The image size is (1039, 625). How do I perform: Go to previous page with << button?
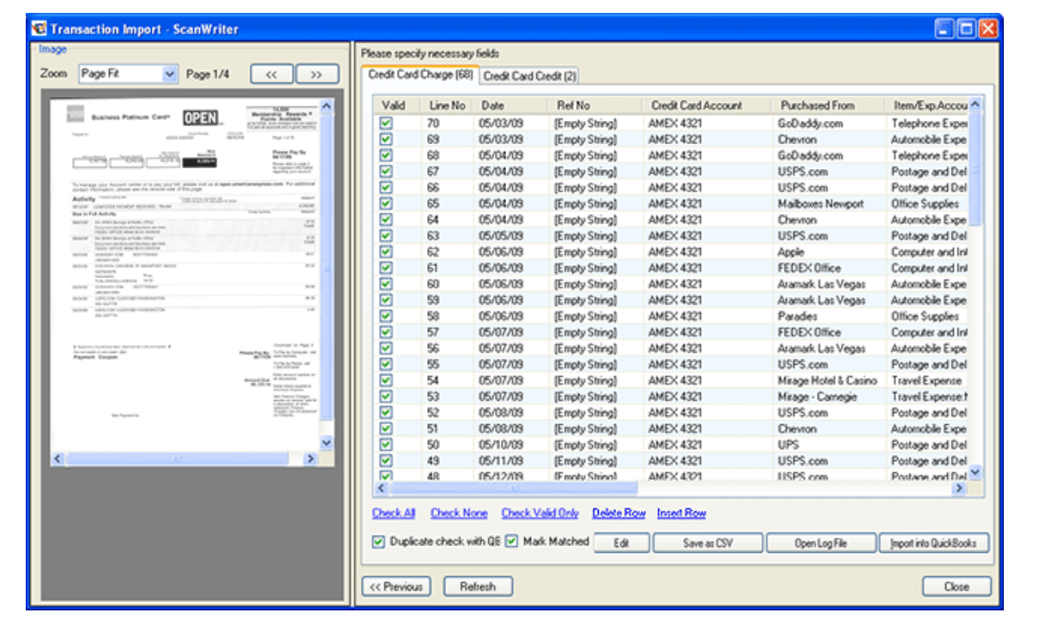coord(272,75)
